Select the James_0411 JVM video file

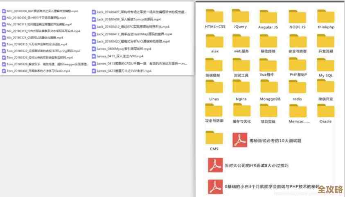click(117, 56)
